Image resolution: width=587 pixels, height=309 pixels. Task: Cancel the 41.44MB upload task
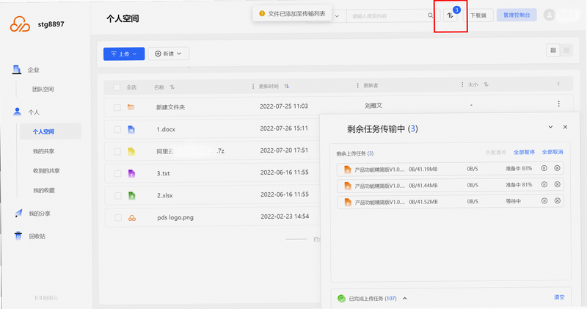coord(557,185)
